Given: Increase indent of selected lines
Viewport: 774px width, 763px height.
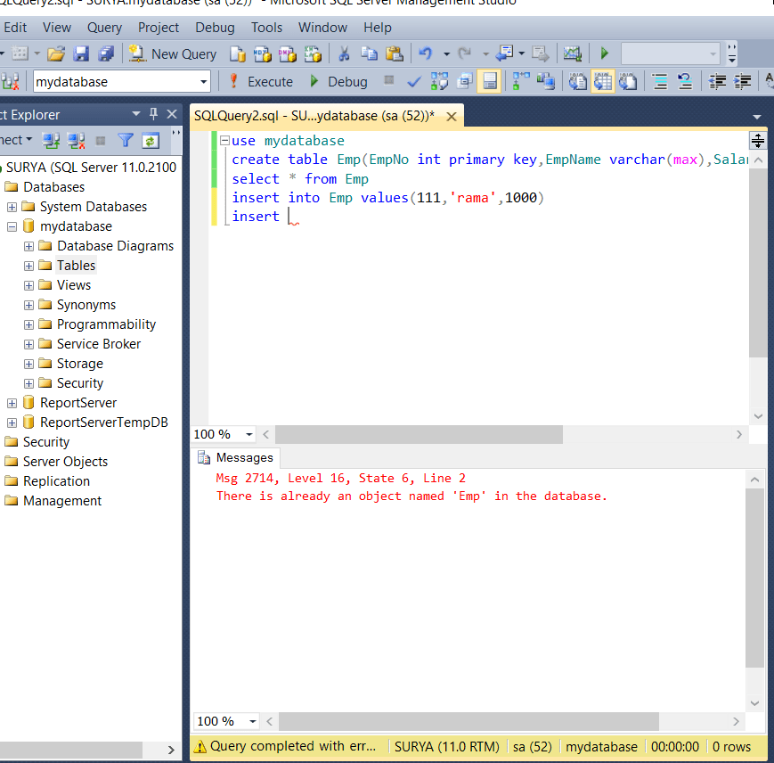Looking at the screenshot, I should [x=742, y=81].
